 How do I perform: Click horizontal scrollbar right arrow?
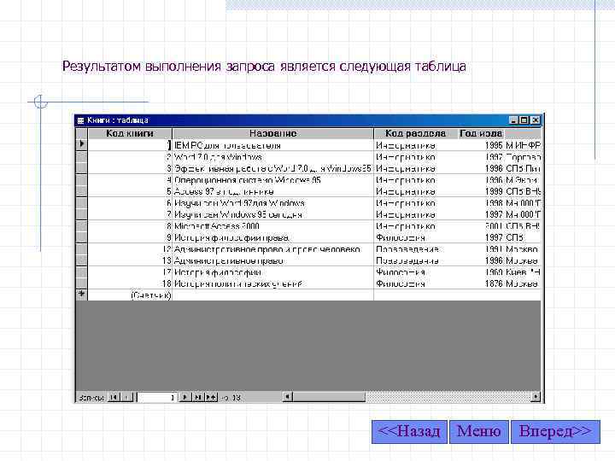click(536, 397)
